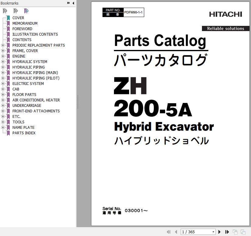Viewport: 251px width, 236px height.
Task: Open the FLOOR PARTS bookmark label
Action: [24, 95]
